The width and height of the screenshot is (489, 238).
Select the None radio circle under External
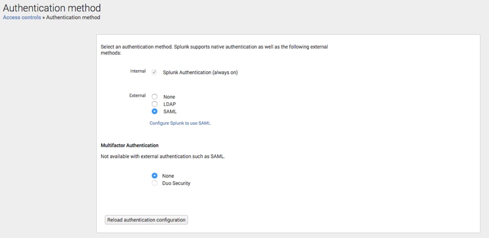[x=154, y=97]
